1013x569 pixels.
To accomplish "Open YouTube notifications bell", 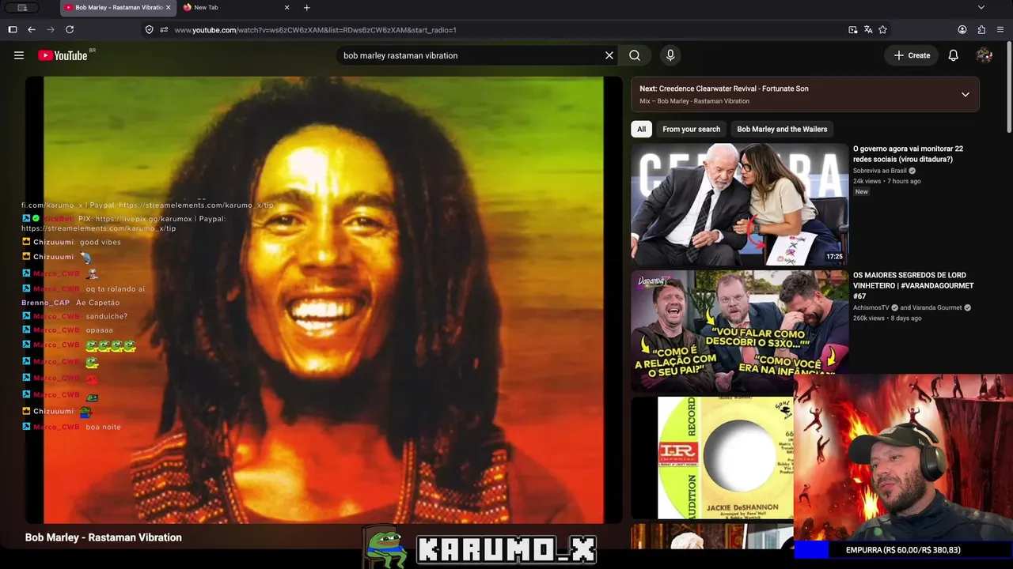I will pos(954,55).
